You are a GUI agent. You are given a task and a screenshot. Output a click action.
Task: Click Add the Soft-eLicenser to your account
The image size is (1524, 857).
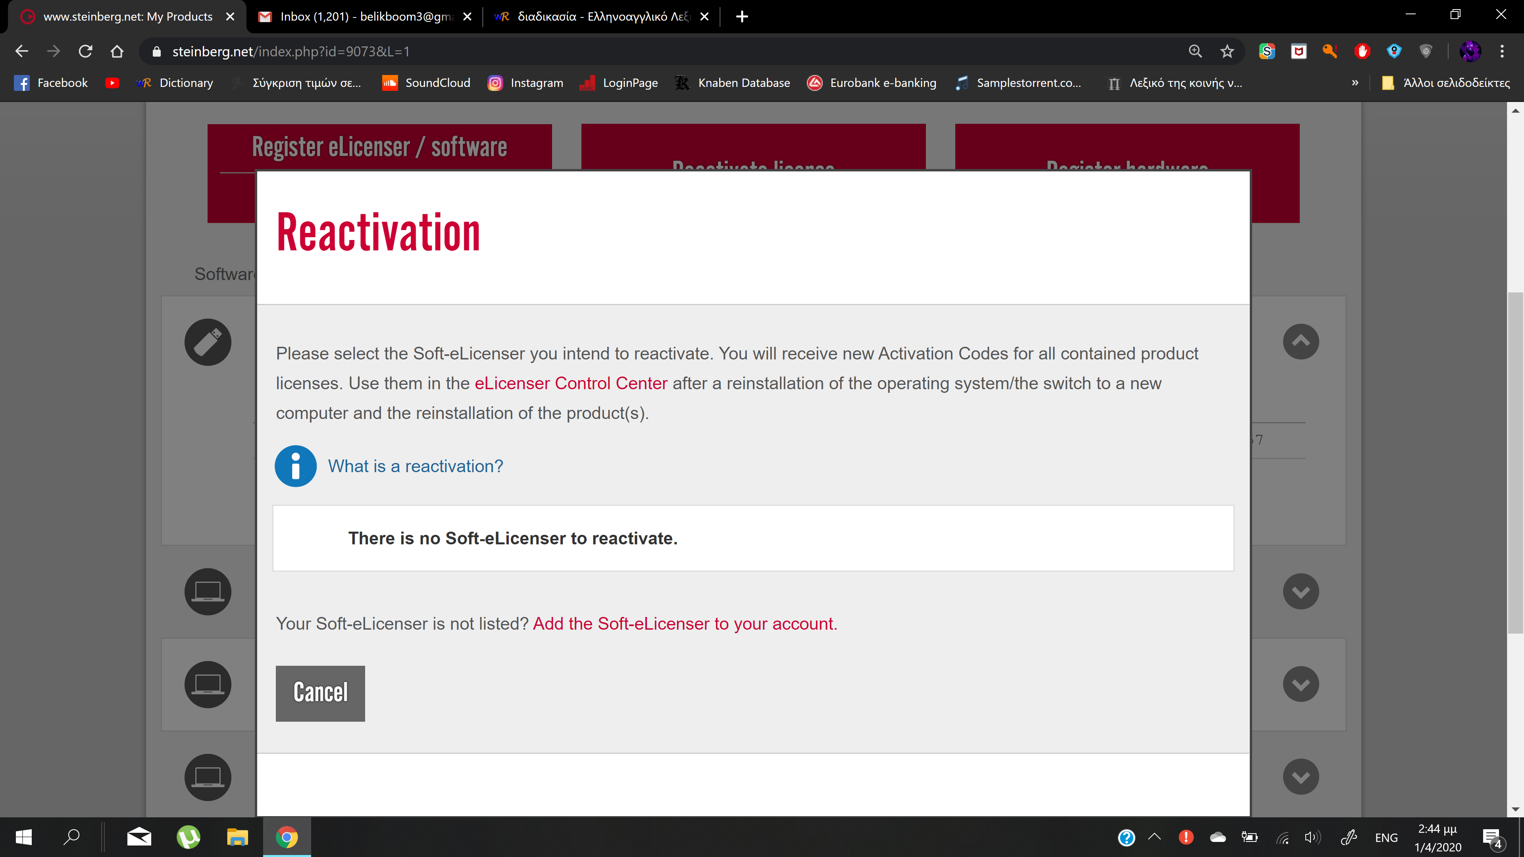tap(685, 623)
